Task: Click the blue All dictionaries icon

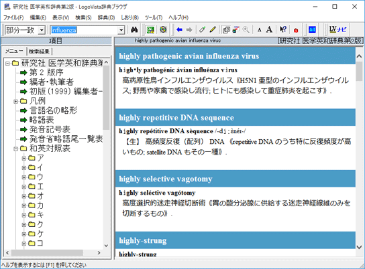Action: point(312,29)
